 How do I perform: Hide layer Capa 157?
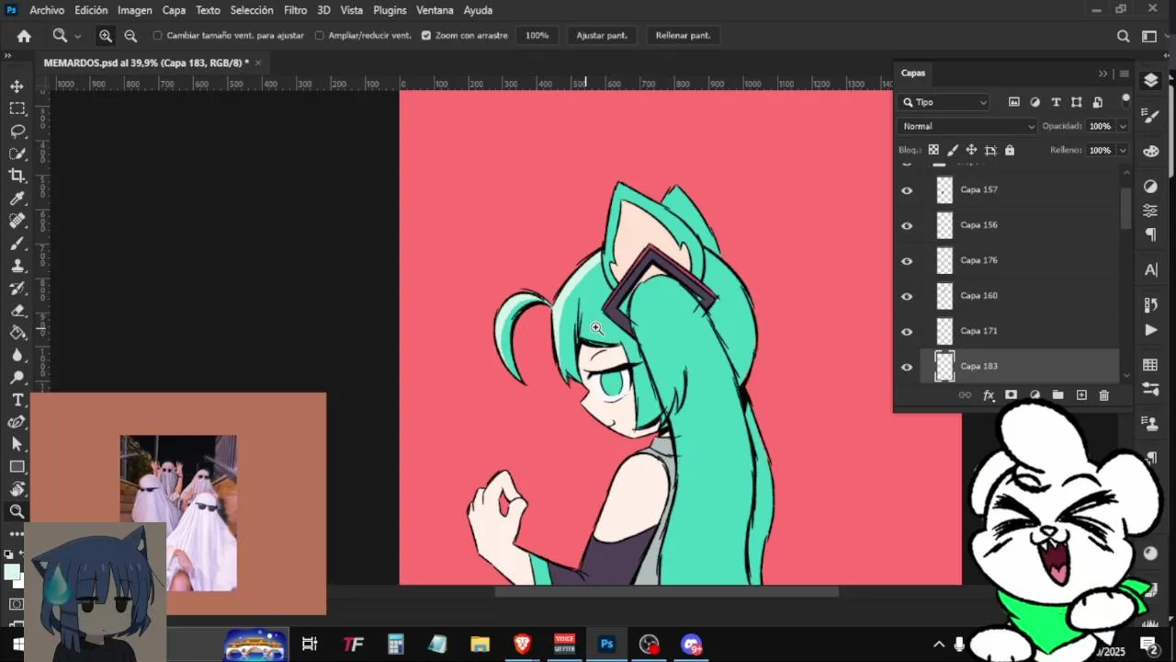pyautogui.click(x=907, y=190)
